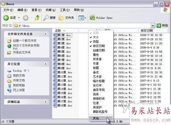Open the 编辑(E) menu
Screen dimensions: 171x125
(x=22, y=10)
